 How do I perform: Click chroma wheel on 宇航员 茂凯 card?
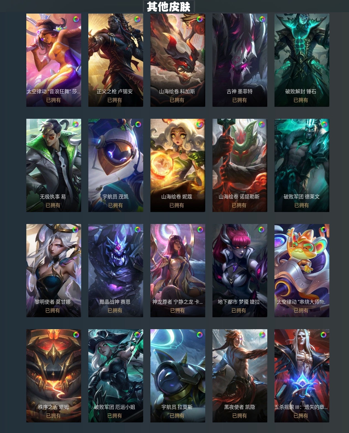[138, 124]
